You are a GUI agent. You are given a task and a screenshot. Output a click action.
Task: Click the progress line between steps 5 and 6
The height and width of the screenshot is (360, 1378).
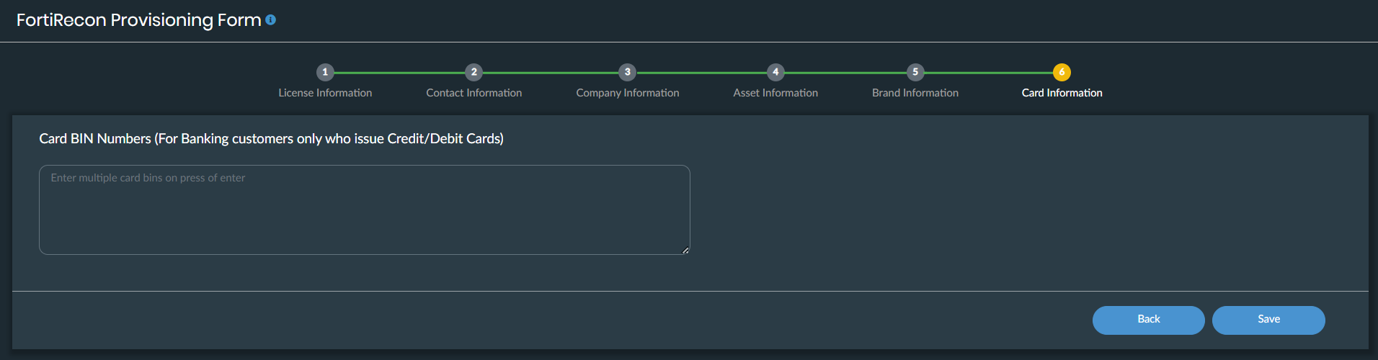tap(988, 73)
